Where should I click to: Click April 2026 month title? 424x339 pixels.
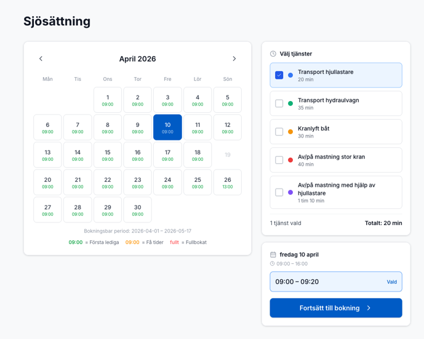pyautogui.click(x=137, y=59)
